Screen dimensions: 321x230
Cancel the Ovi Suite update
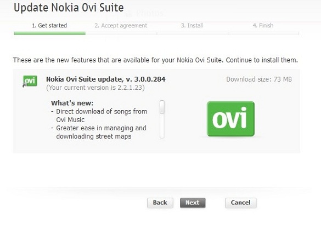click(241, 203)
